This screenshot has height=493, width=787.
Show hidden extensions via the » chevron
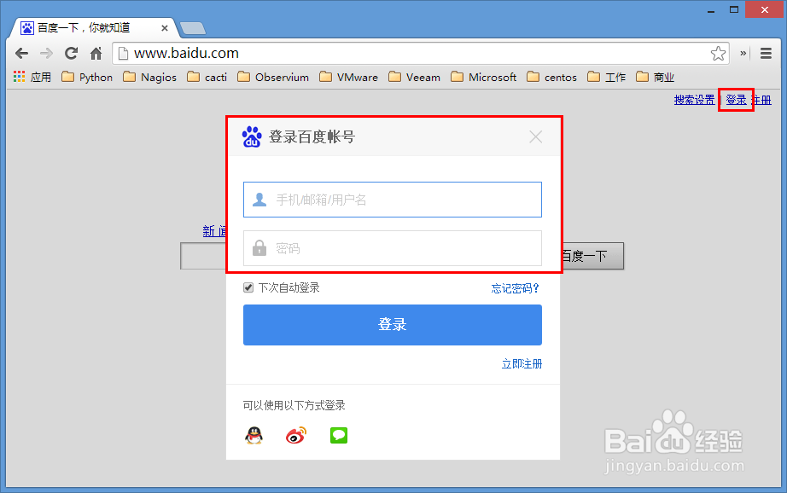pyautogui.click(x=743, y=53)
